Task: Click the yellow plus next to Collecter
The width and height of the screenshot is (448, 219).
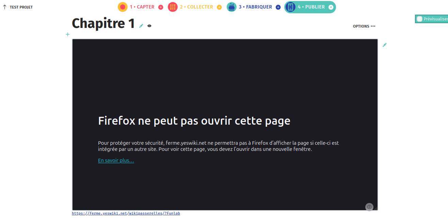Action: [x=219, y=7]
